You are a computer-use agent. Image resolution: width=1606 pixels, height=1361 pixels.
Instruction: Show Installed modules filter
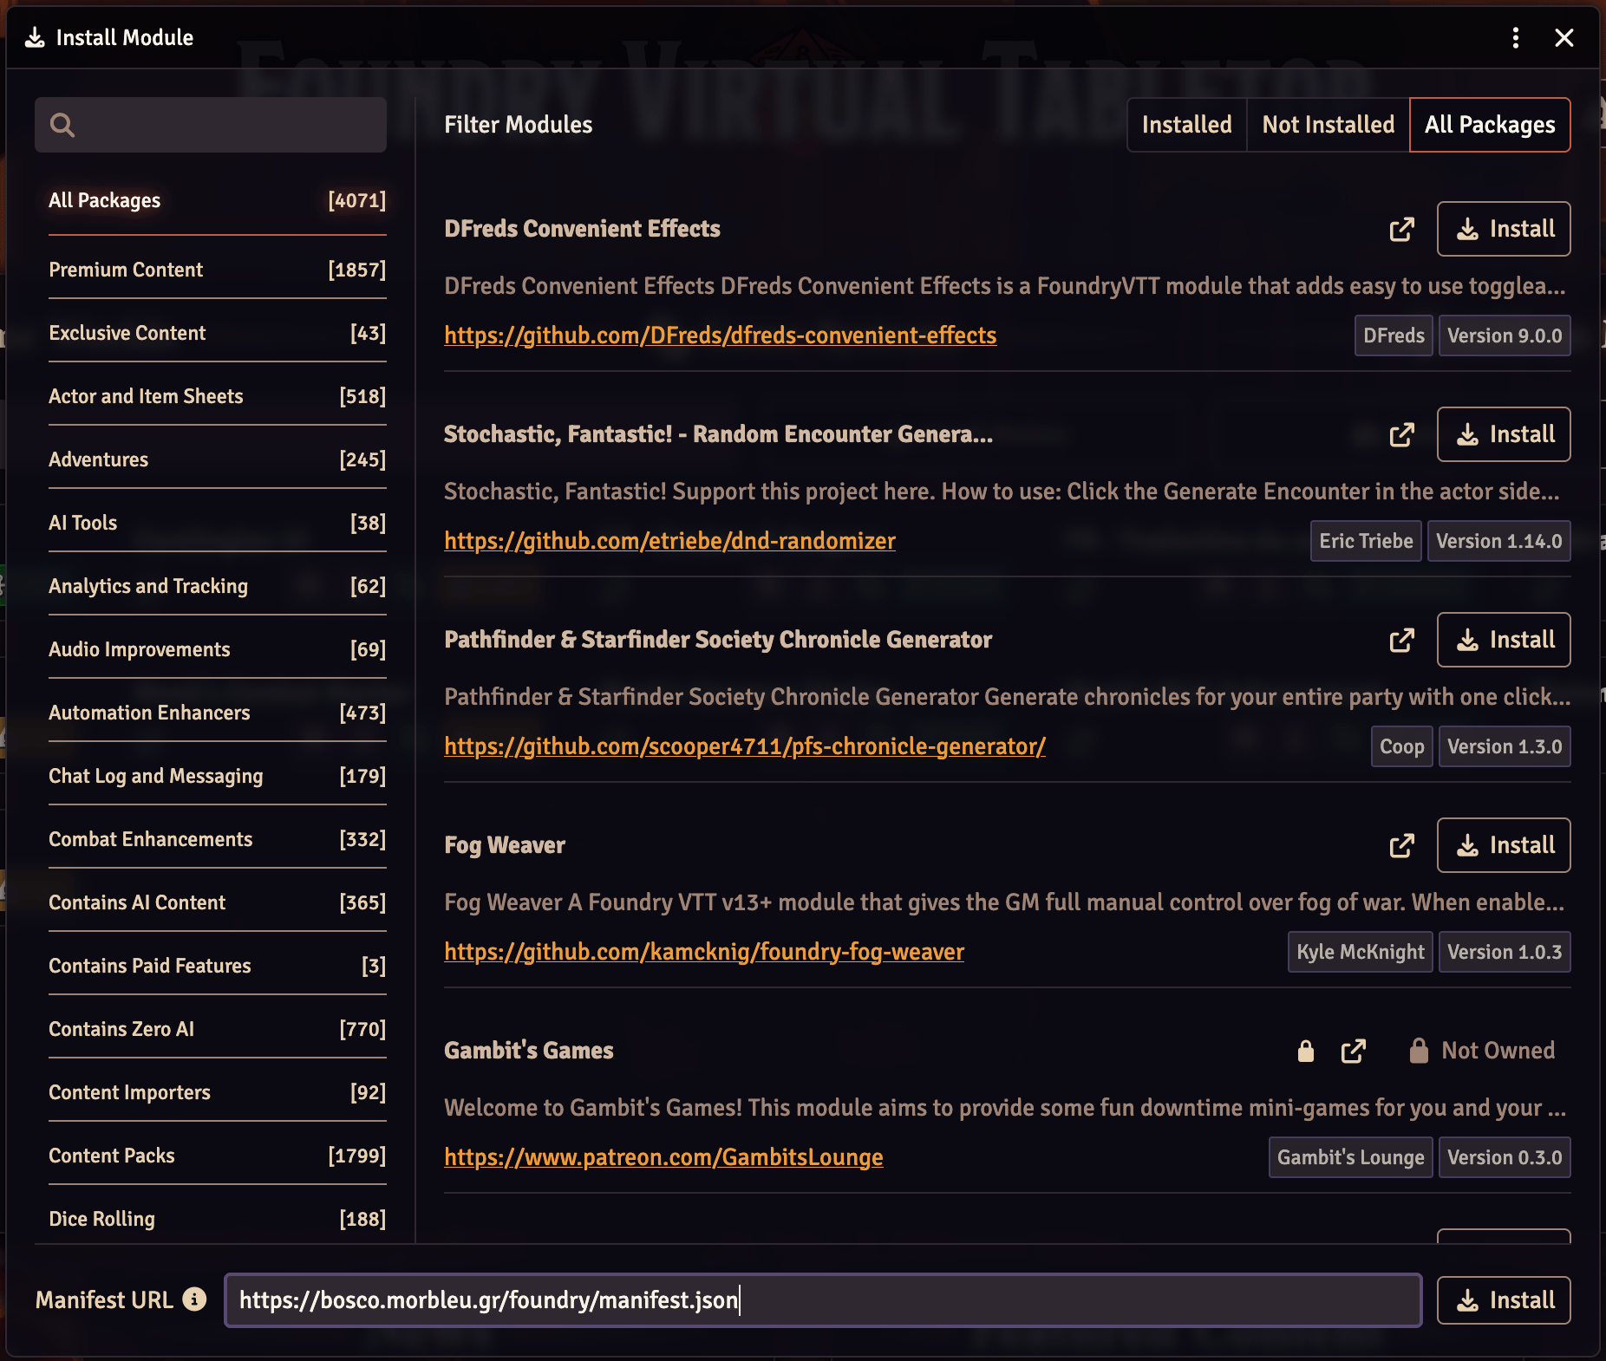click(1186, 125)
